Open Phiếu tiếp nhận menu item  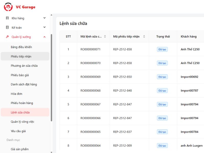point(21,56)
